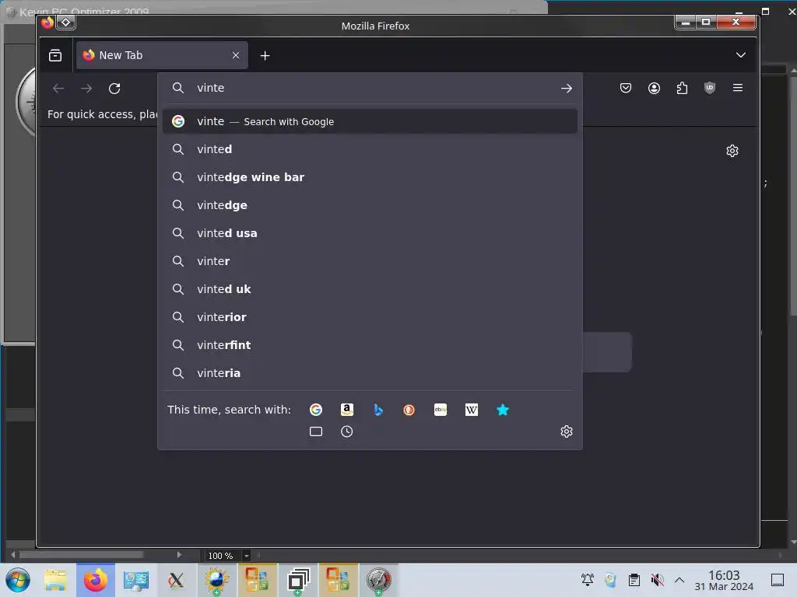Open the Windows Start button
Screen dimensions: 797x597
pos(18,580)
